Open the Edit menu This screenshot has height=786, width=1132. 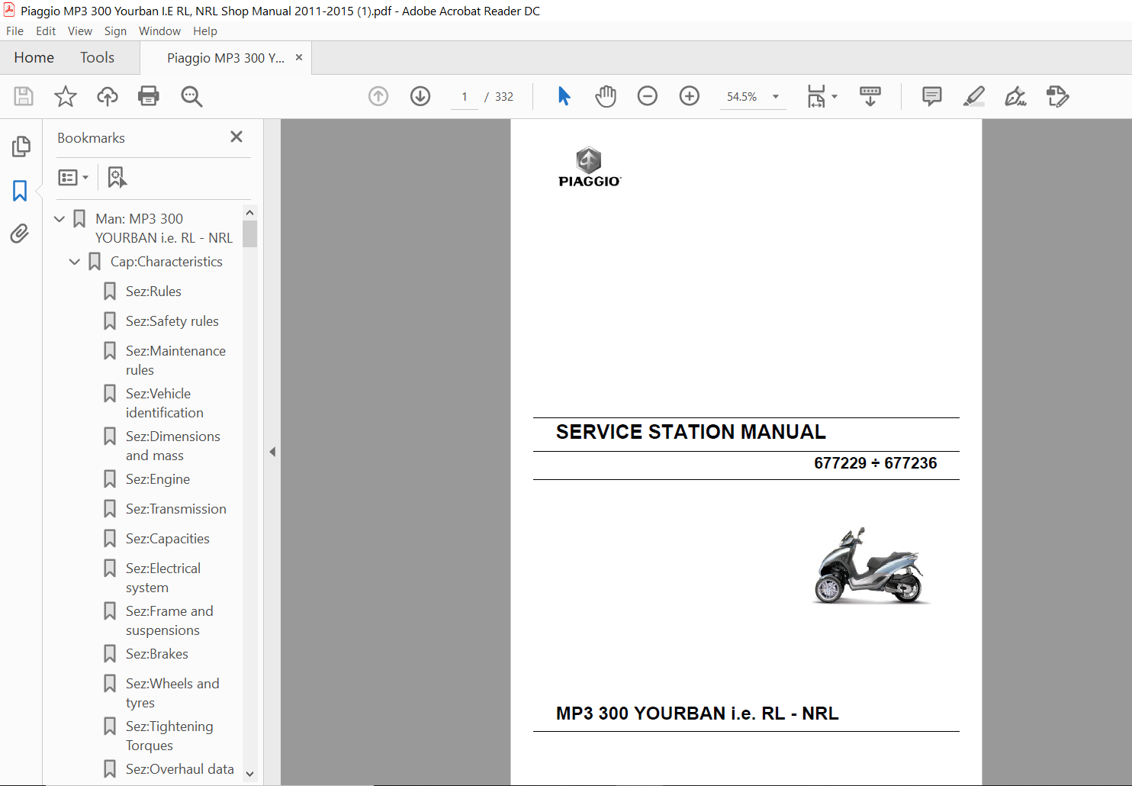tap(46, 31)
